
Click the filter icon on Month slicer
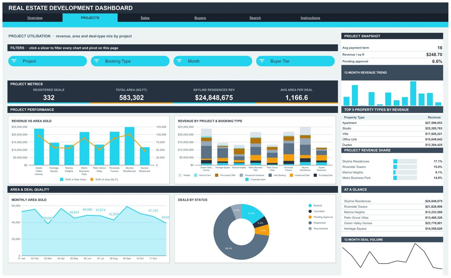[x=179, y=61]
